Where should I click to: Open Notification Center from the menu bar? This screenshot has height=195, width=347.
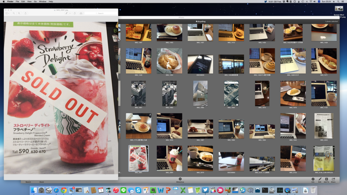pyautogui.click(x=343, y=1)
